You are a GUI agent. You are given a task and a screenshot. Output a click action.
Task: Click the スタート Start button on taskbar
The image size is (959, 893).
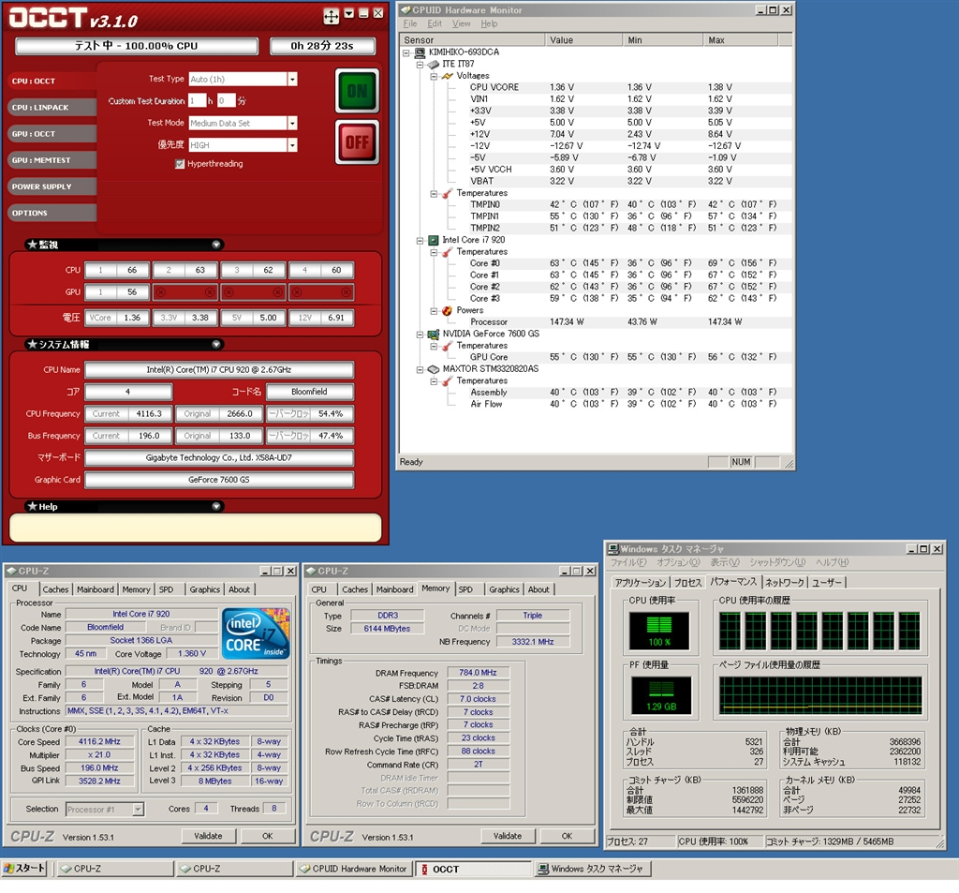pos(25,869)
